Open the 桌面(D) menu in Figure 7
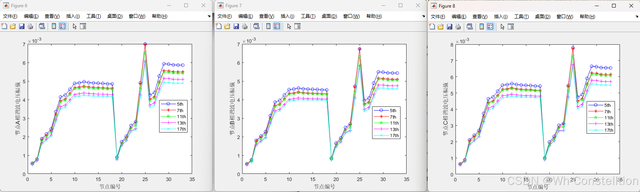Viewport: 640px width, 192px height. (x=329, y=16)
